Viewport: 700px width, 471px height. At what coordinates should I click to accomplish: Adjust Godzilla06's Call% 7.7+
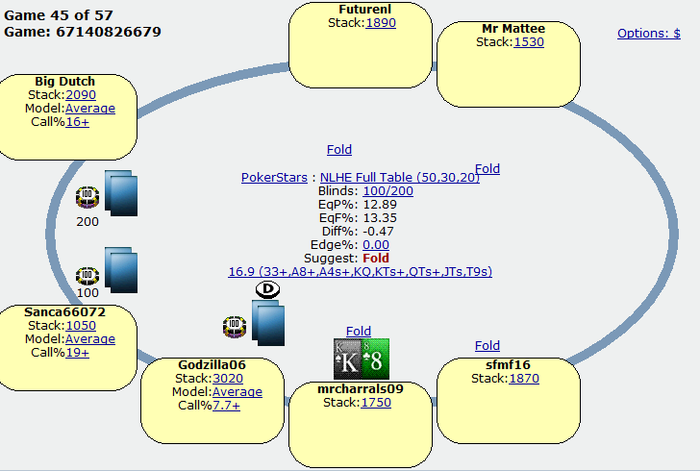[x=226, y=405]
